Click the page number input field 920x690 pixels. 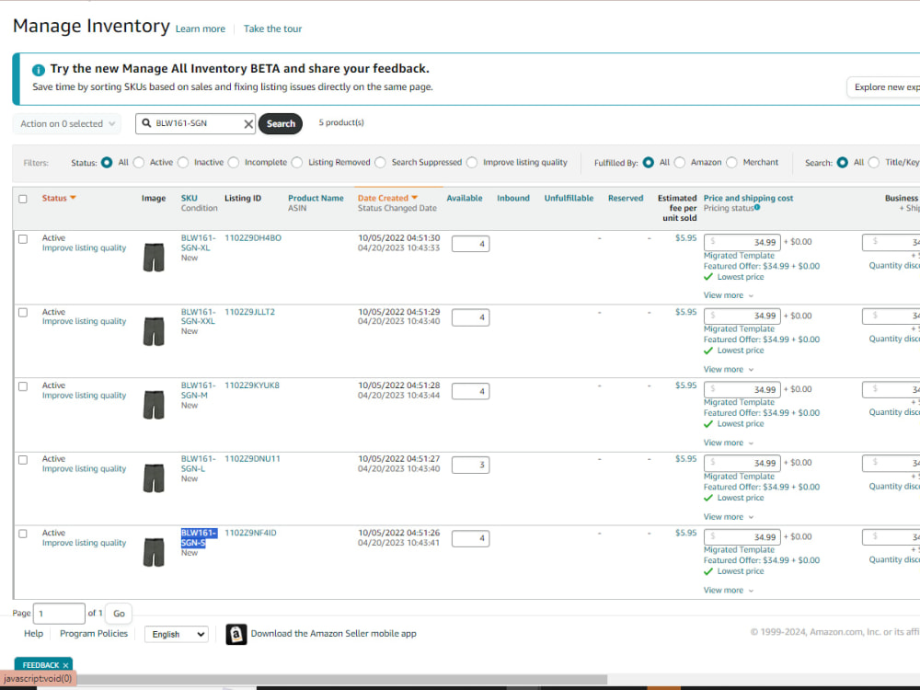59,614
